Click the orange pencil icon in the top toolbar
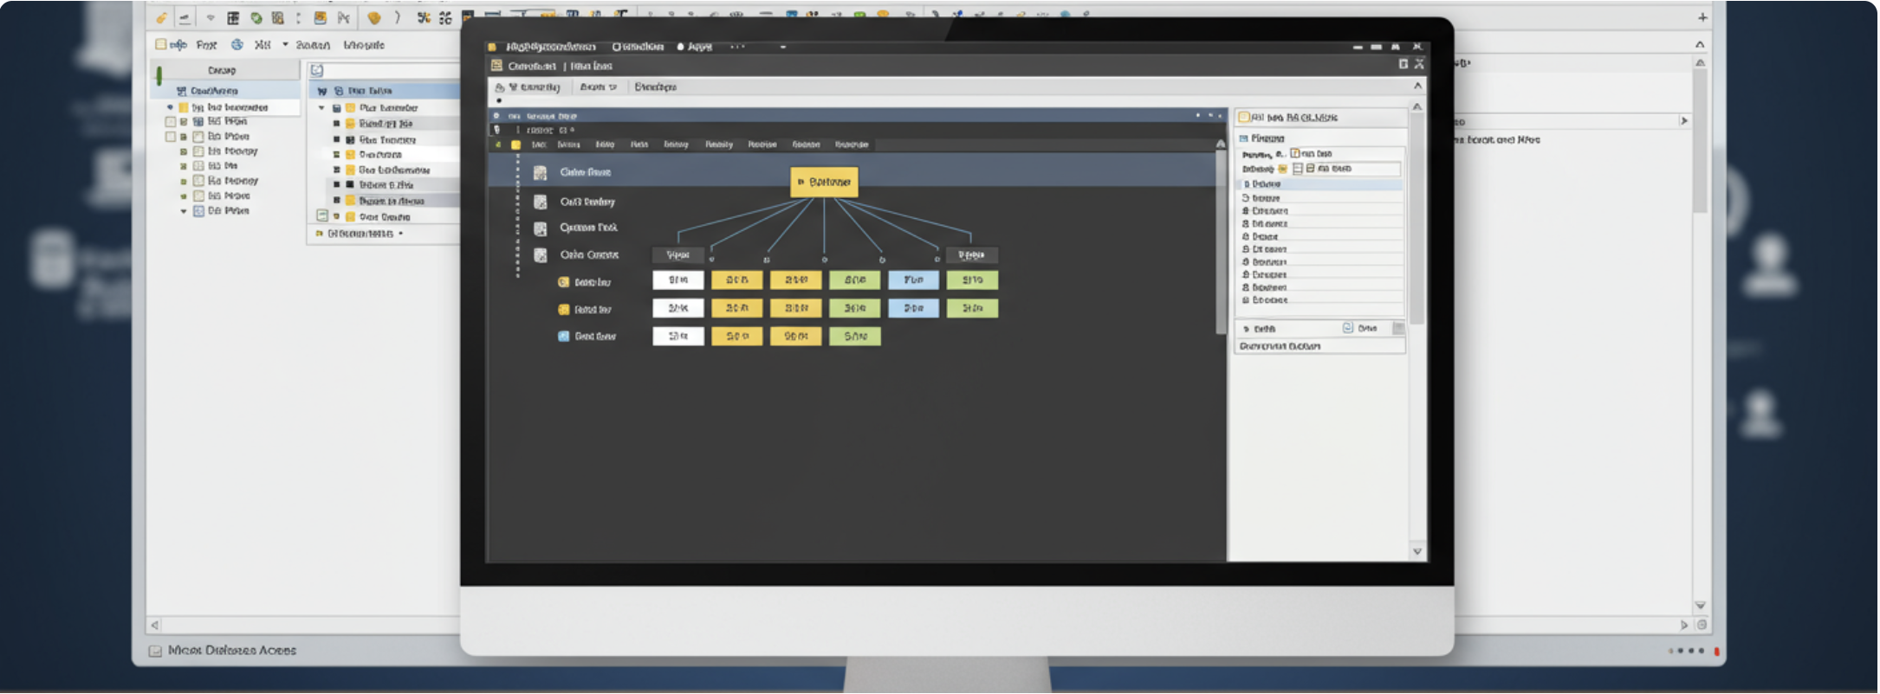Viewport: 1880px width, 694px height. click(x=161, y=18)
